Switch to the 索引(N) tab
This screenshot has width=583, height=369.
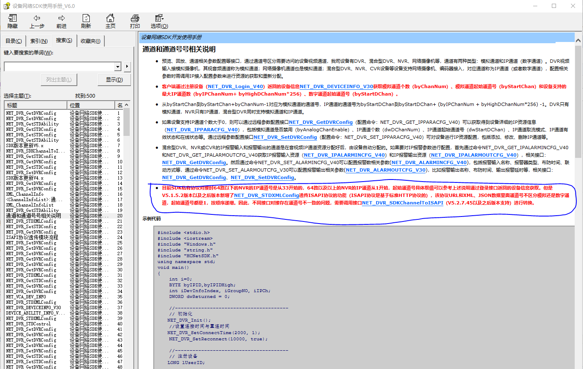coord(39,41)
